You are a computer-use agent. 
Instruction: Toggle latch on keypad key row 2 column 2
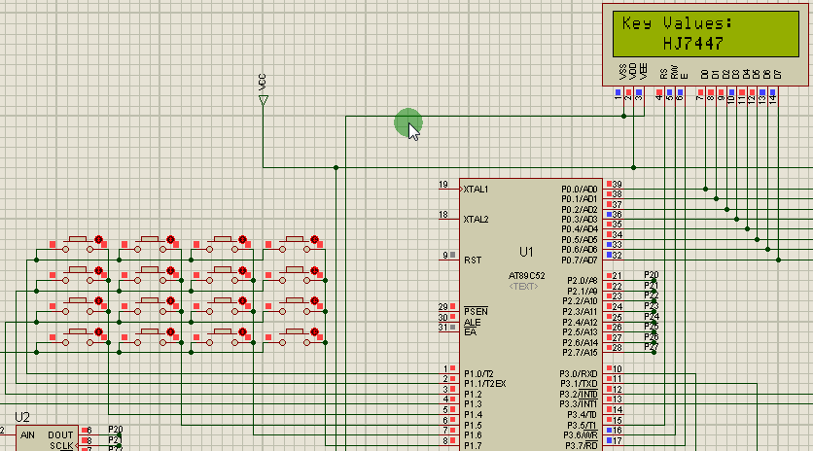pos(170,270)
